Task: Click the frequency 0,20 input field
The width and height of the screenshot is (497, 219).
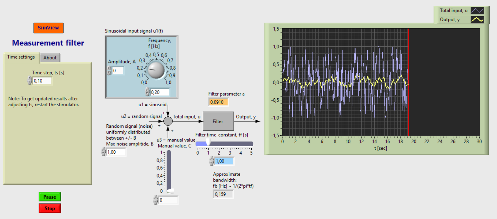Action: pyautogui.click(x=160, y=92)
